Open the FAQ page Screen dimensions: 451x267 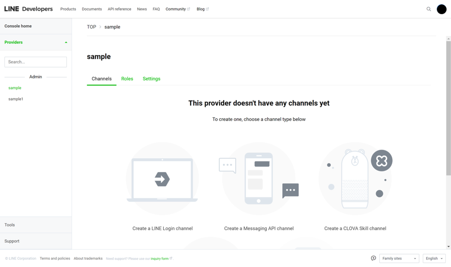[x=156, y=9]
